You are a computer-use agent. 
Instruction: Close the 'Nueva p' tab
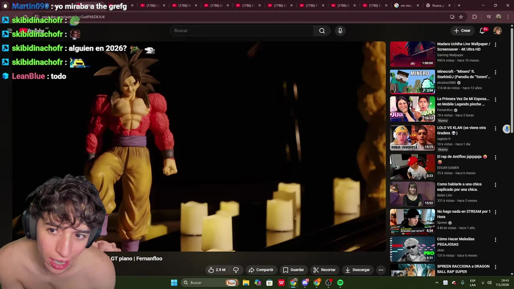click(x=449, y=6)
